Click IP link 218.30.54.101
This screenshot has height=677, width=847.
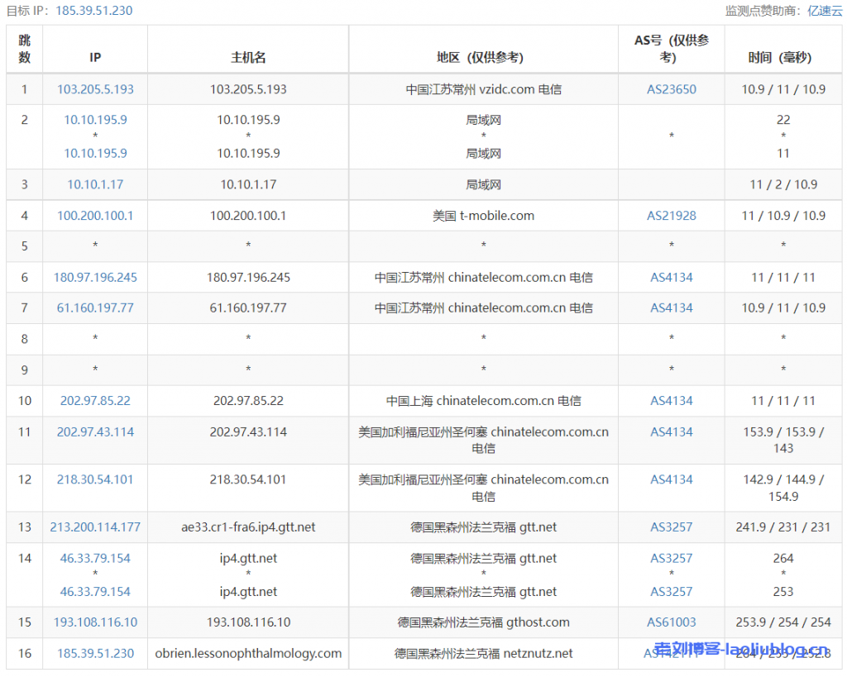[x=95, y=479]
